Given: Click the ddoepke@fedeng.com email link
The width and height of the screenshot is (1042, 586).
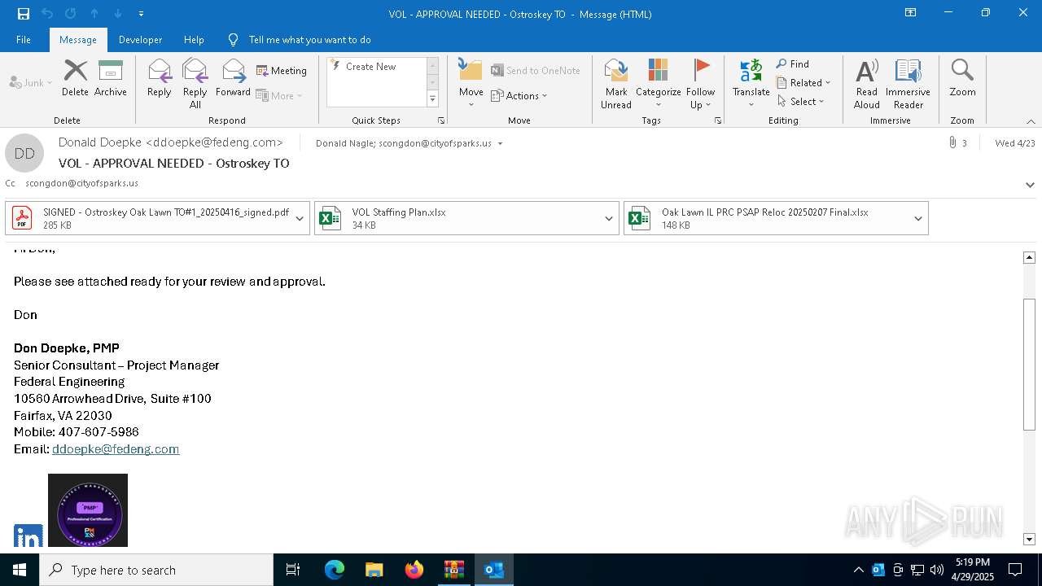Looking at the screenshot, I should point(116,449).
